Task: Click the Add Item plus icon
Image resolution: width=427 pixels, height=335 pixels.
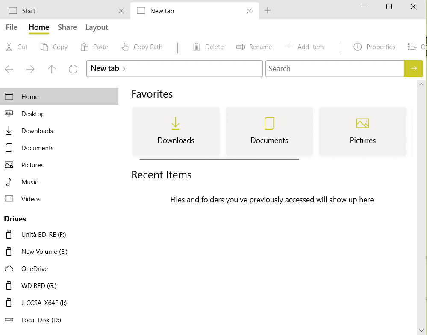Action: [289, 47]
